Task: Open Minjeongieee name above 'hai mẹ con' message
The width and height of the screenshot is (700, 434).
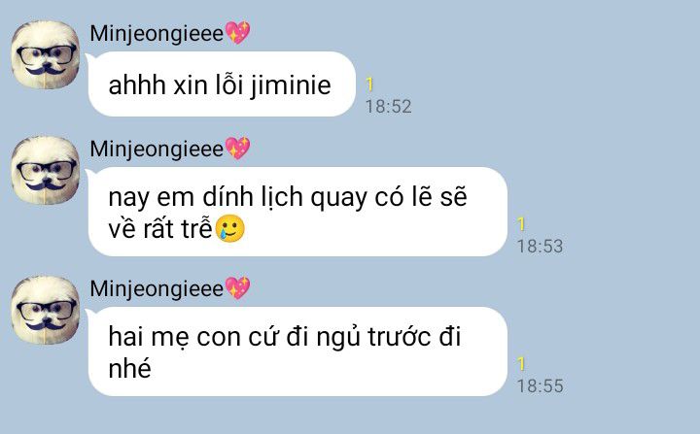Action: click(x=157, y=288)
